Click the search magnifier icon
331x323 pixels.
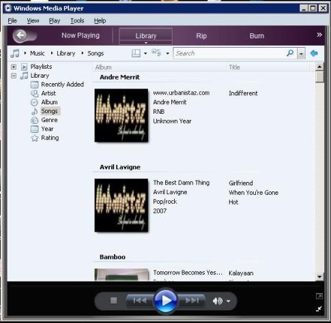pos(290,53)
